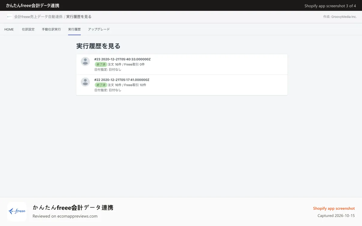Click the Captured 2026-10-15 text
This screenshot has height=226, width=362.
336,215
